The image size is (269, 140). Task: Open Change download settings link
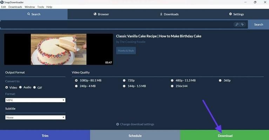click(135, 124)
